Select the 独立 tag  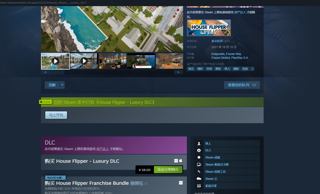(x=191, y=69)
